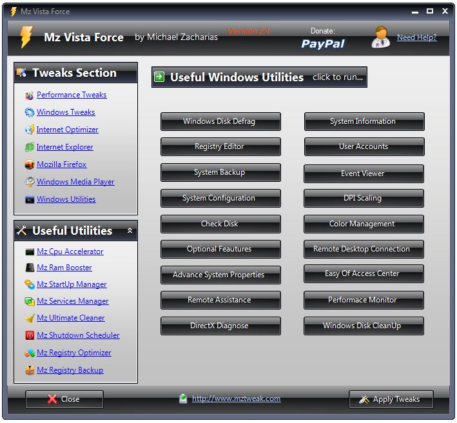Launch Mz Registry Optimizer link

tap(74, 353)
